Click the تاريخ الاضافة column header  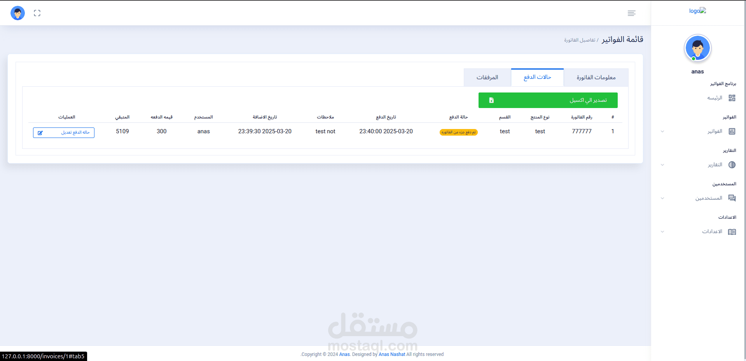[265, 117]
